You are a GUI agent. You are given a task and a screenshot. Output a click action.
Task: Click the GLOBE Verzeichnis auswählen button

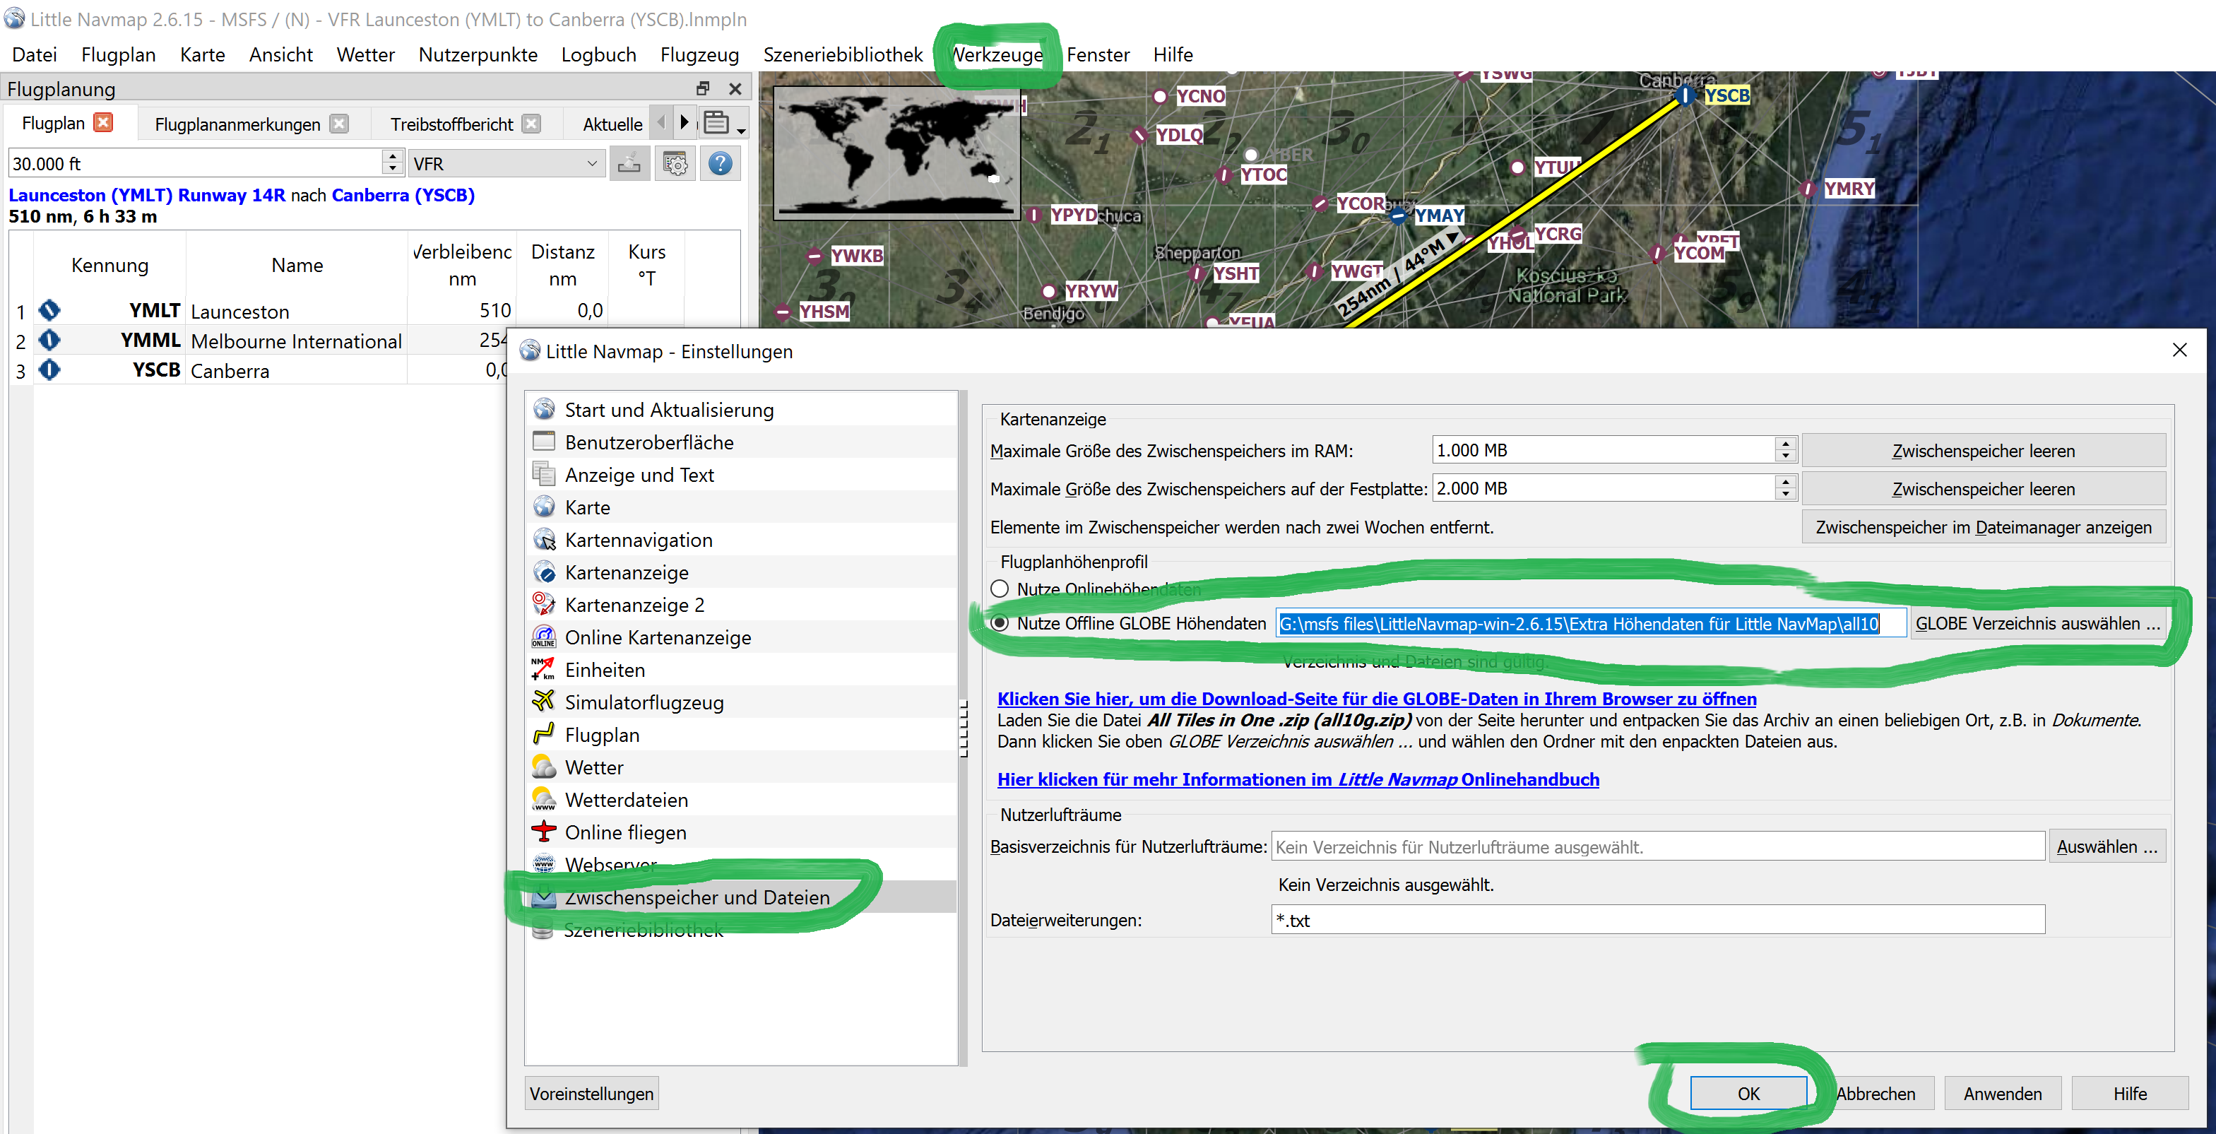(2037, 623)
